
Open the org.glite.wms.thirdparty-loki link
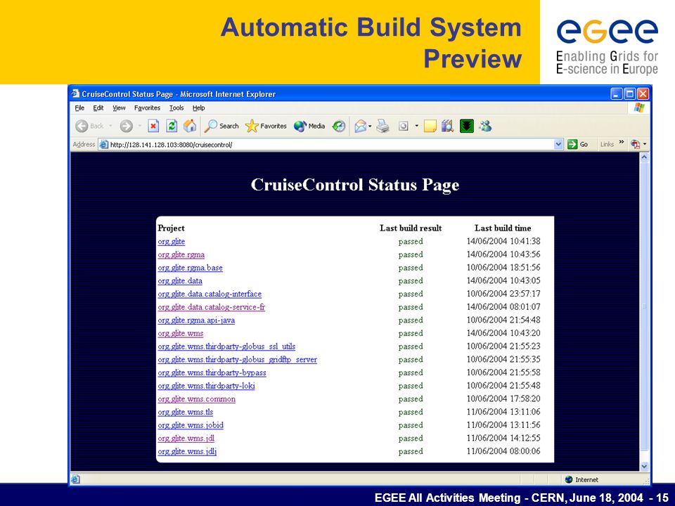[x=206, y=386]
